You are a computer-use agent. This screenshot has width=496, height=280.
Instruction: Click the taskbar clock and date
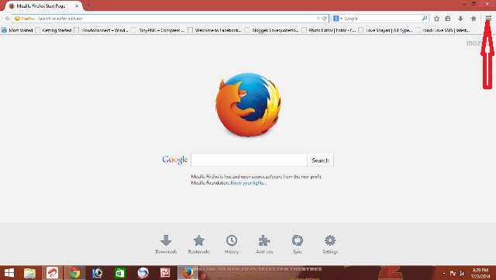pos(480,273)
